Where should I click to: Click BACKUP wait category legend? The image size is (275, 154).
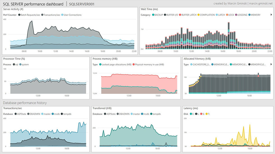157,15
